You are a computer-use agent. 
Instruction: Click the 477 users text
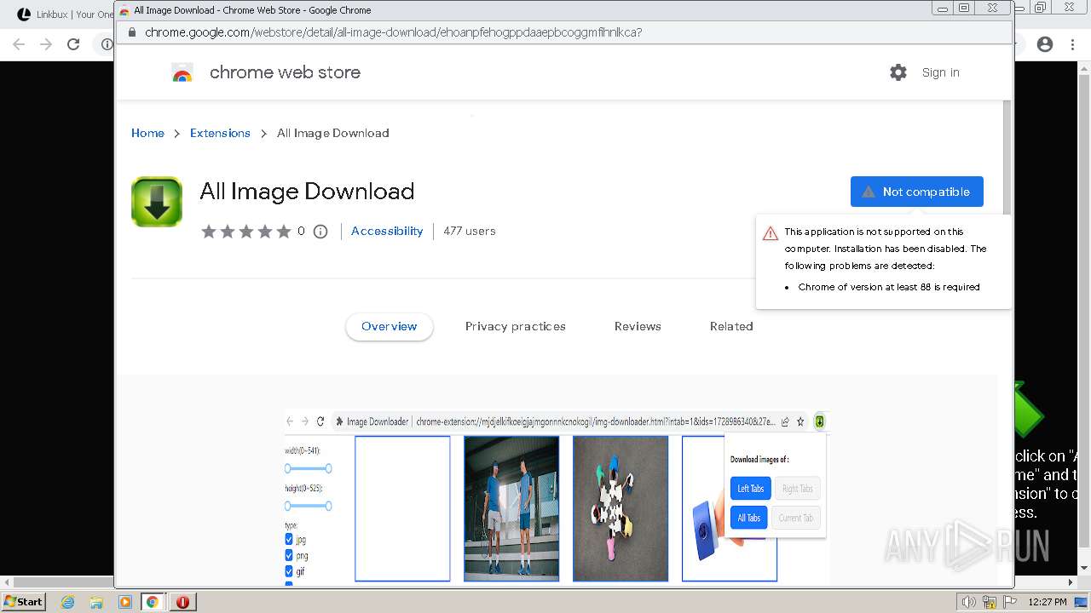coord(470,231)
